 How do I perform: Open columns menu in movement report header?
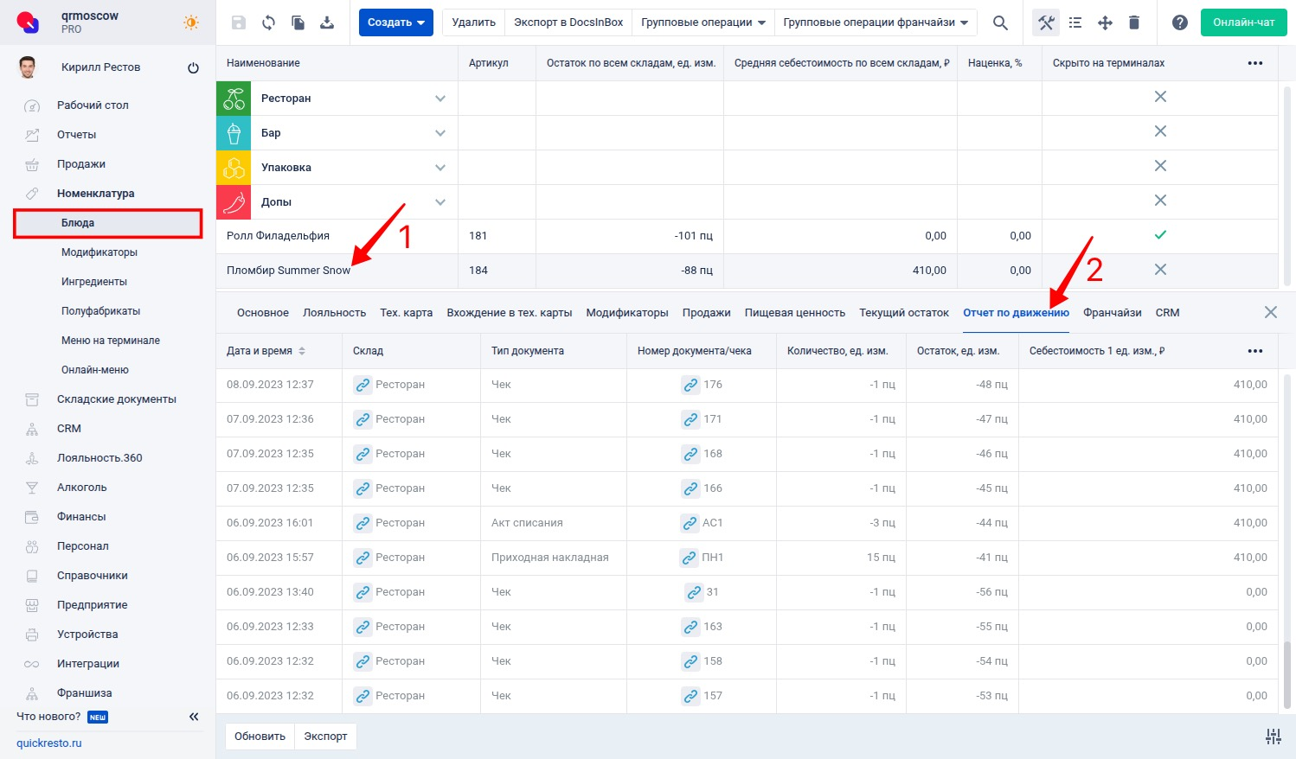(x=1255, y=351)
